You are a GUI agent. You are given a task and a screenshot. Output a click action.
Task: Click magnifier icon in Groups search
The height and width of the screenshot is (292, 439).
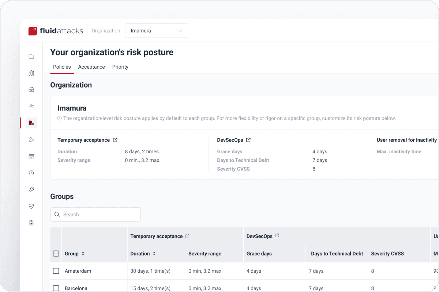coord(57,215)
